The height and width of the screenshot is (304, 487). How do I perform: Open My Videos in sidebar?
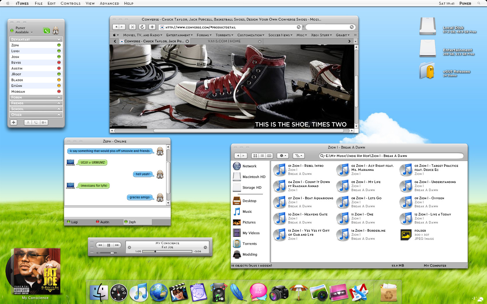pos(246,233)
